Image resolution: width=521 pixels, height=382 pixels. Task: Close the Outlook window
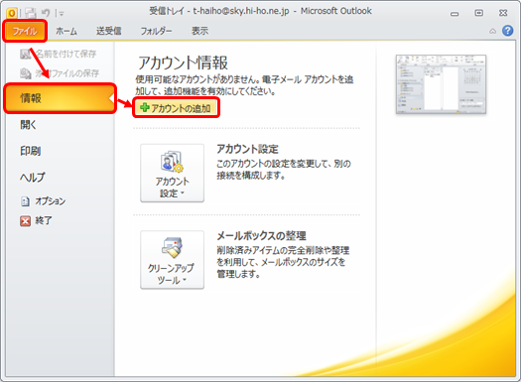pyautogui.click(x=503, y=13)
